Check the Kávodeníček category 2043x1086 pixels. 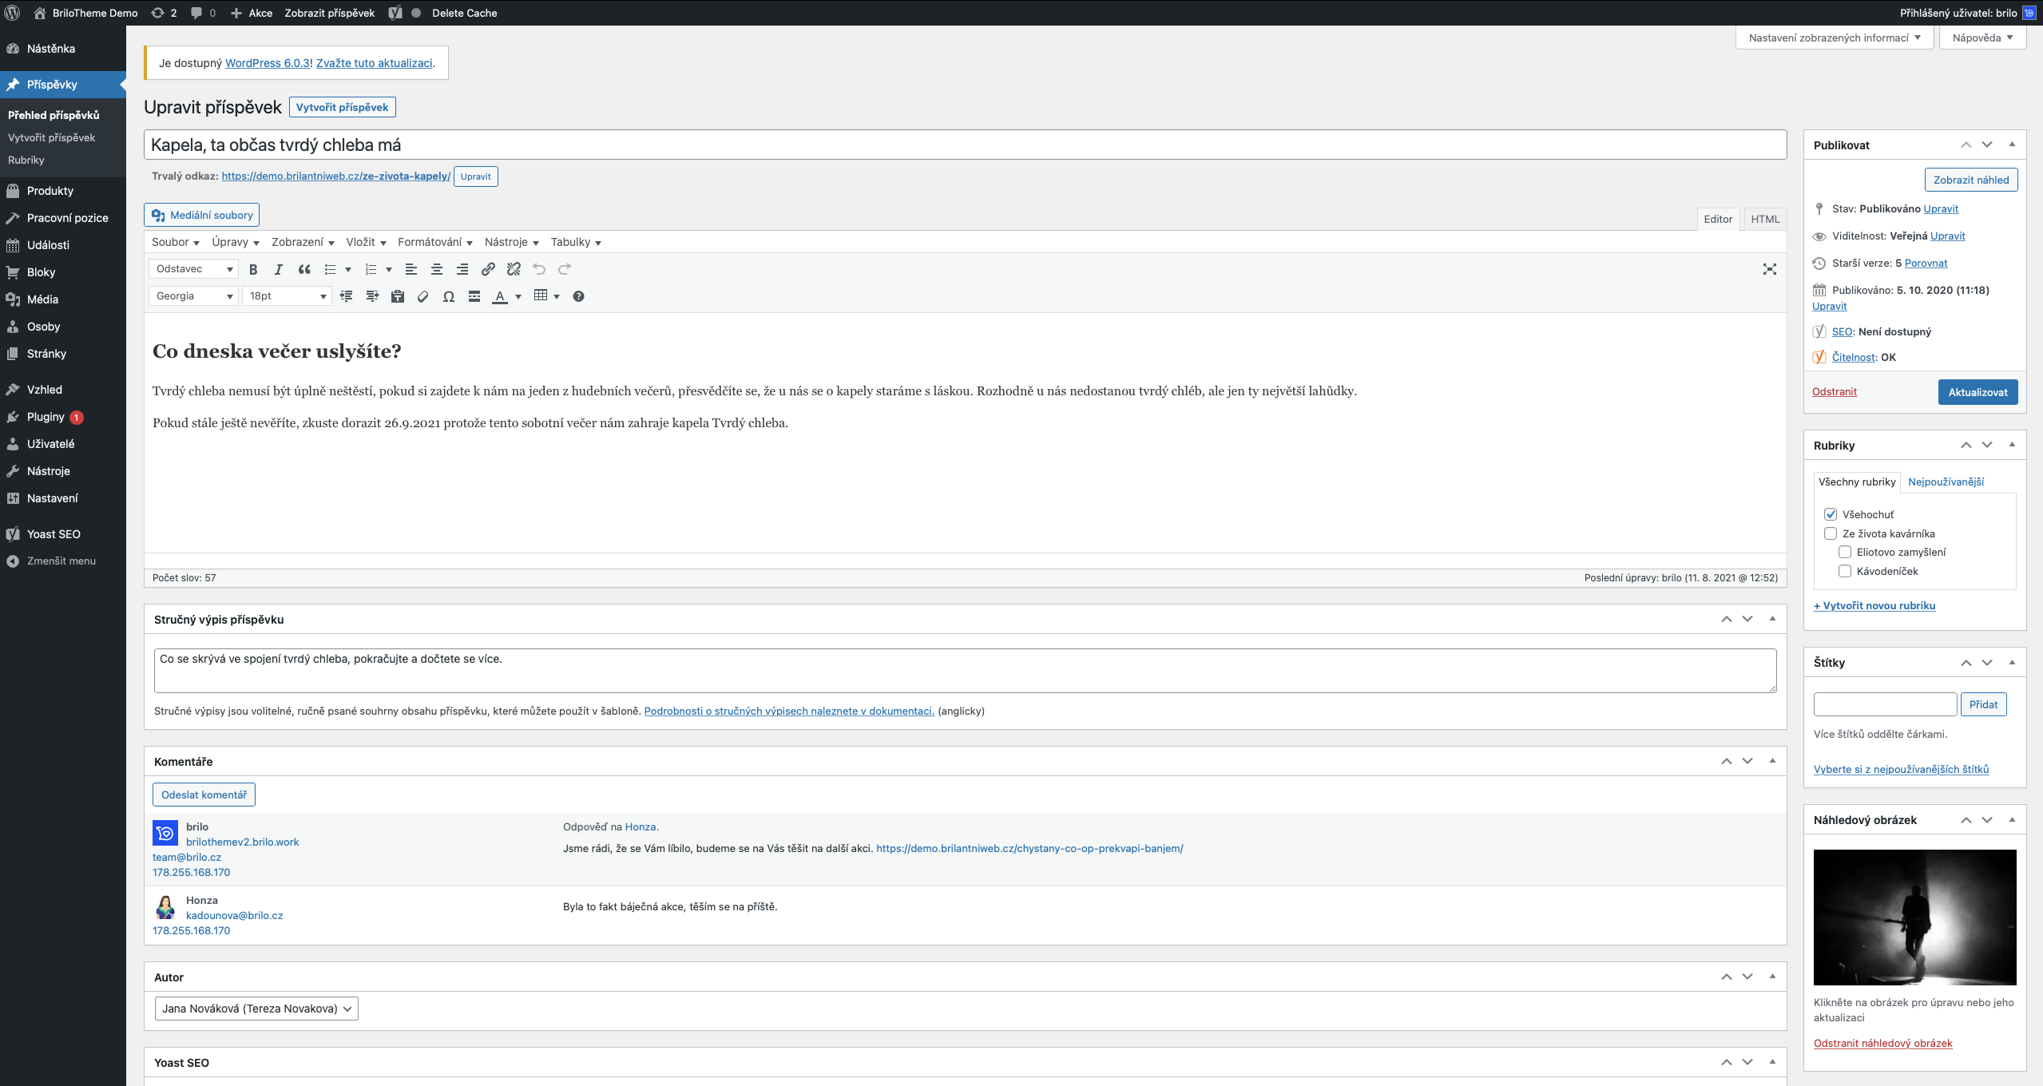point(1845,571)
